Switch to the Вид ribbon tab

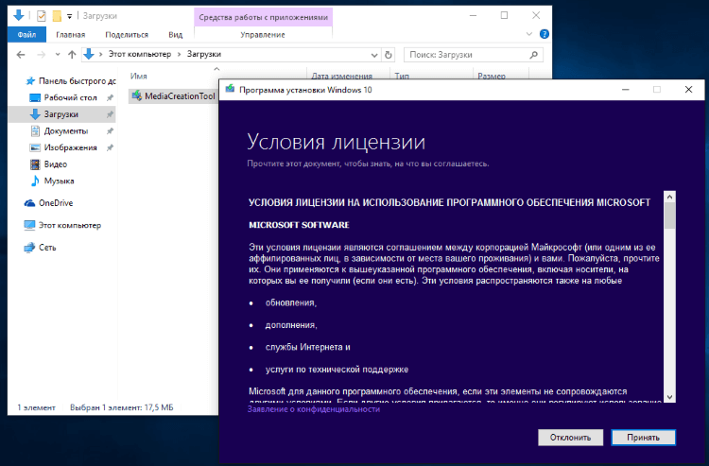176,35
